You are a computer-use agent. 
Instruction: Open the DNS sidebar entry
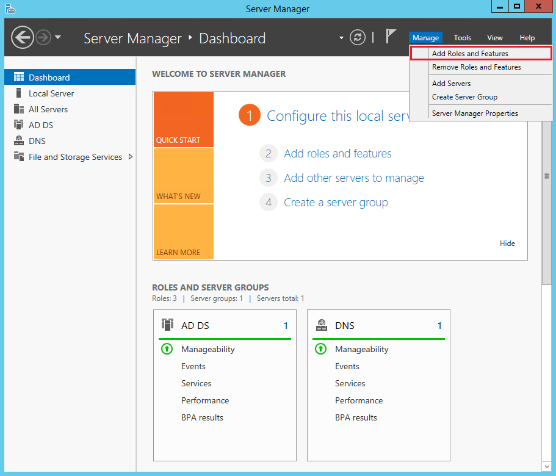point(38,140)
